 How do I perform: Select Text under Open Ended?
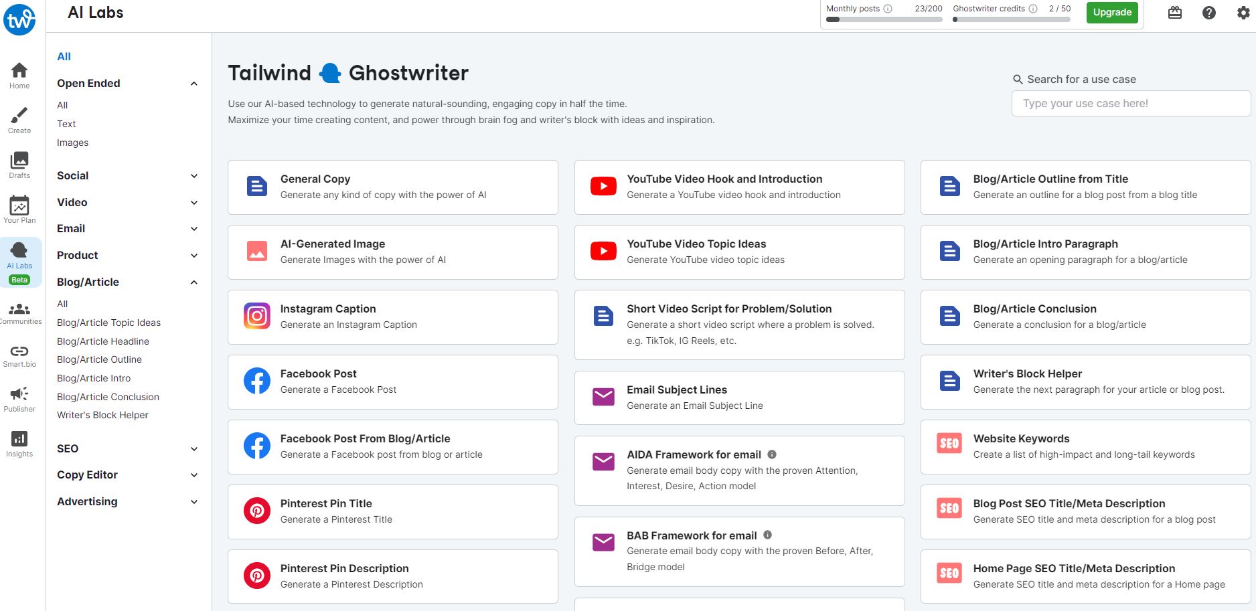66,124
